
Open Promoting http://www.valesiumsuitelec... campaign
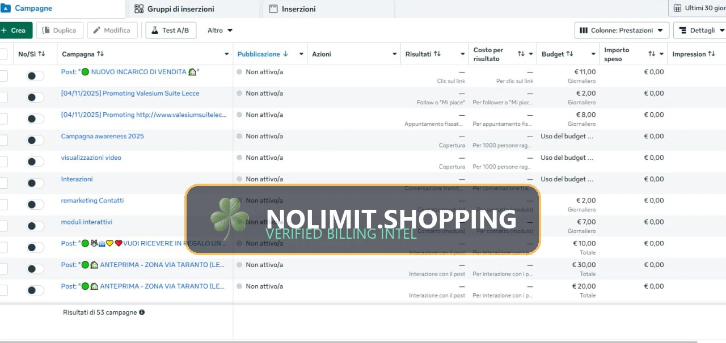(144, 115)
